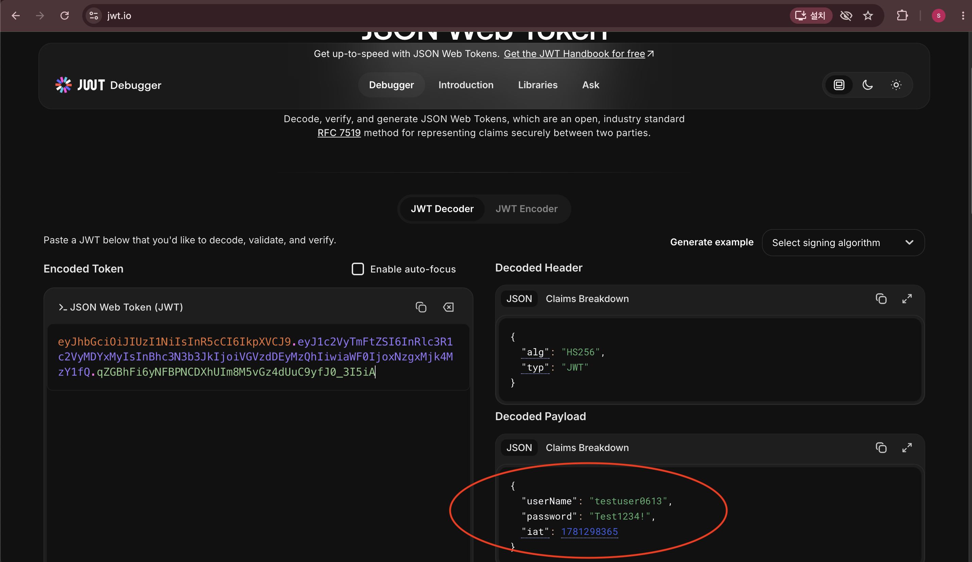This screenshot has height=562, width=972.
Task: Click the "testuser0613" userName value
Action: [628, 501]
